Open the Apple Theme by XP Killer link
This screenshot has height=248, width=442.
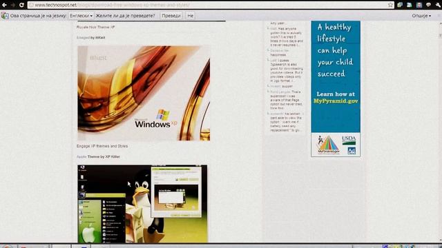(x=81, y=156)
